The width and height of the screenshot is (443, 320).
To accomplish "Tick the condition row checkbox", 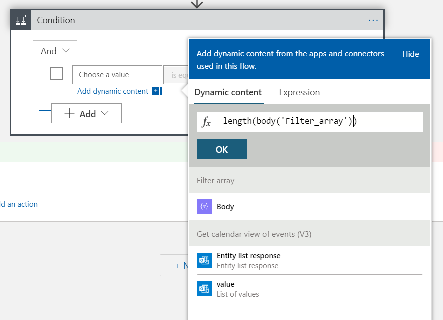I will click(56, 74).
